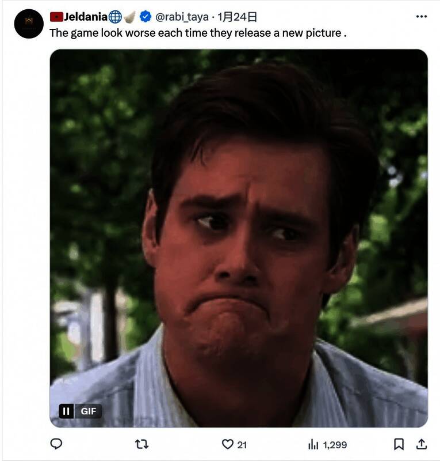The image size is (440, 461).
Task: Open view analytics bar chart icon
Action: [313, 444]
